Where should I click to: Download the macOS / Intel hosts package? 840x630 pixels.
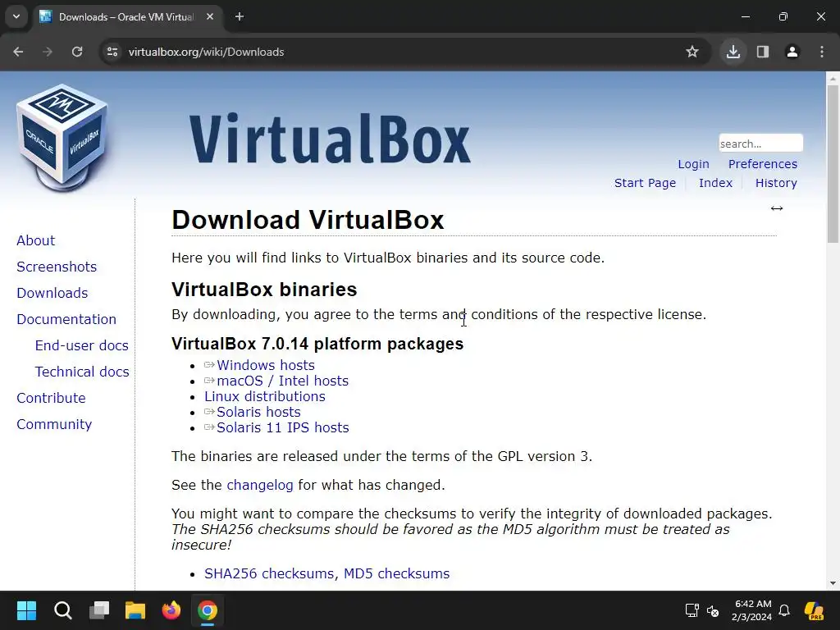pyautogui.click(x=282, y=381)
